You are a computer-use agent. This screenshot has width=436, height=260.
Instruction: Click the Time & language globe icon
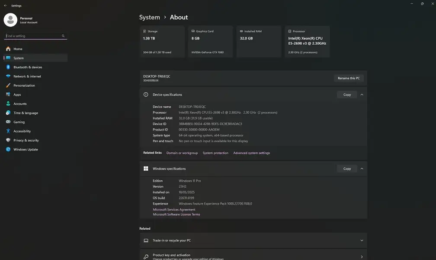coord(8,113)
